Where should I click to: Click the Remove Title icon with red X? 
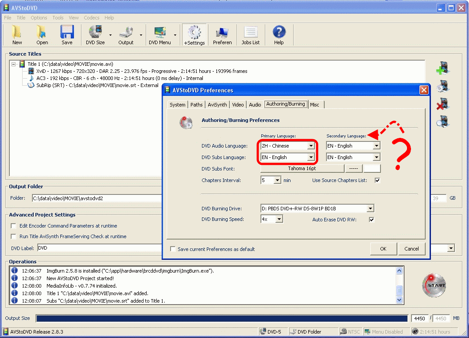click(x=443, y=104)
